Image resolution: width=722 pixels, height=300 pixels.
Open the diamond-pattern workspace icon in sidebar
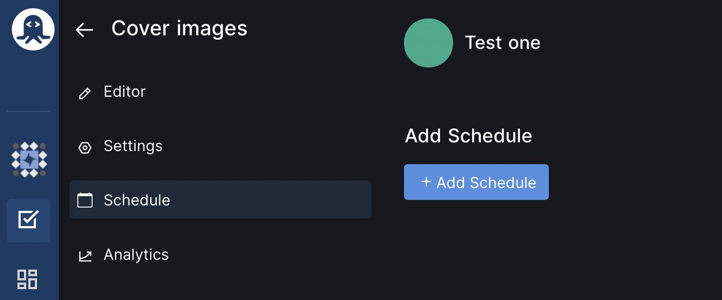[29, 160]
